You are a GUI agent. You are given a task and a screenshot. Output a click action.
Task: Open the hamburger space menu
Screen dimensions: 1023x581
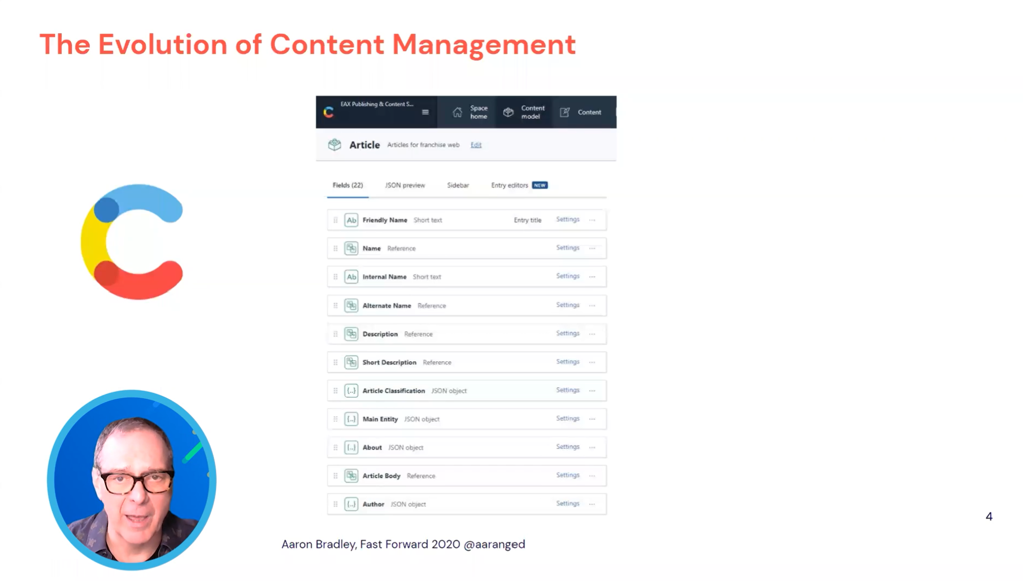coord(425,112)
